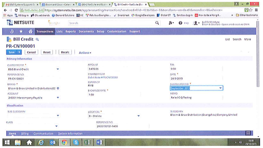The width and height of the screenshot is (263, 148).
Task: Switch to the Billing subtab
Action: [25, 134]
